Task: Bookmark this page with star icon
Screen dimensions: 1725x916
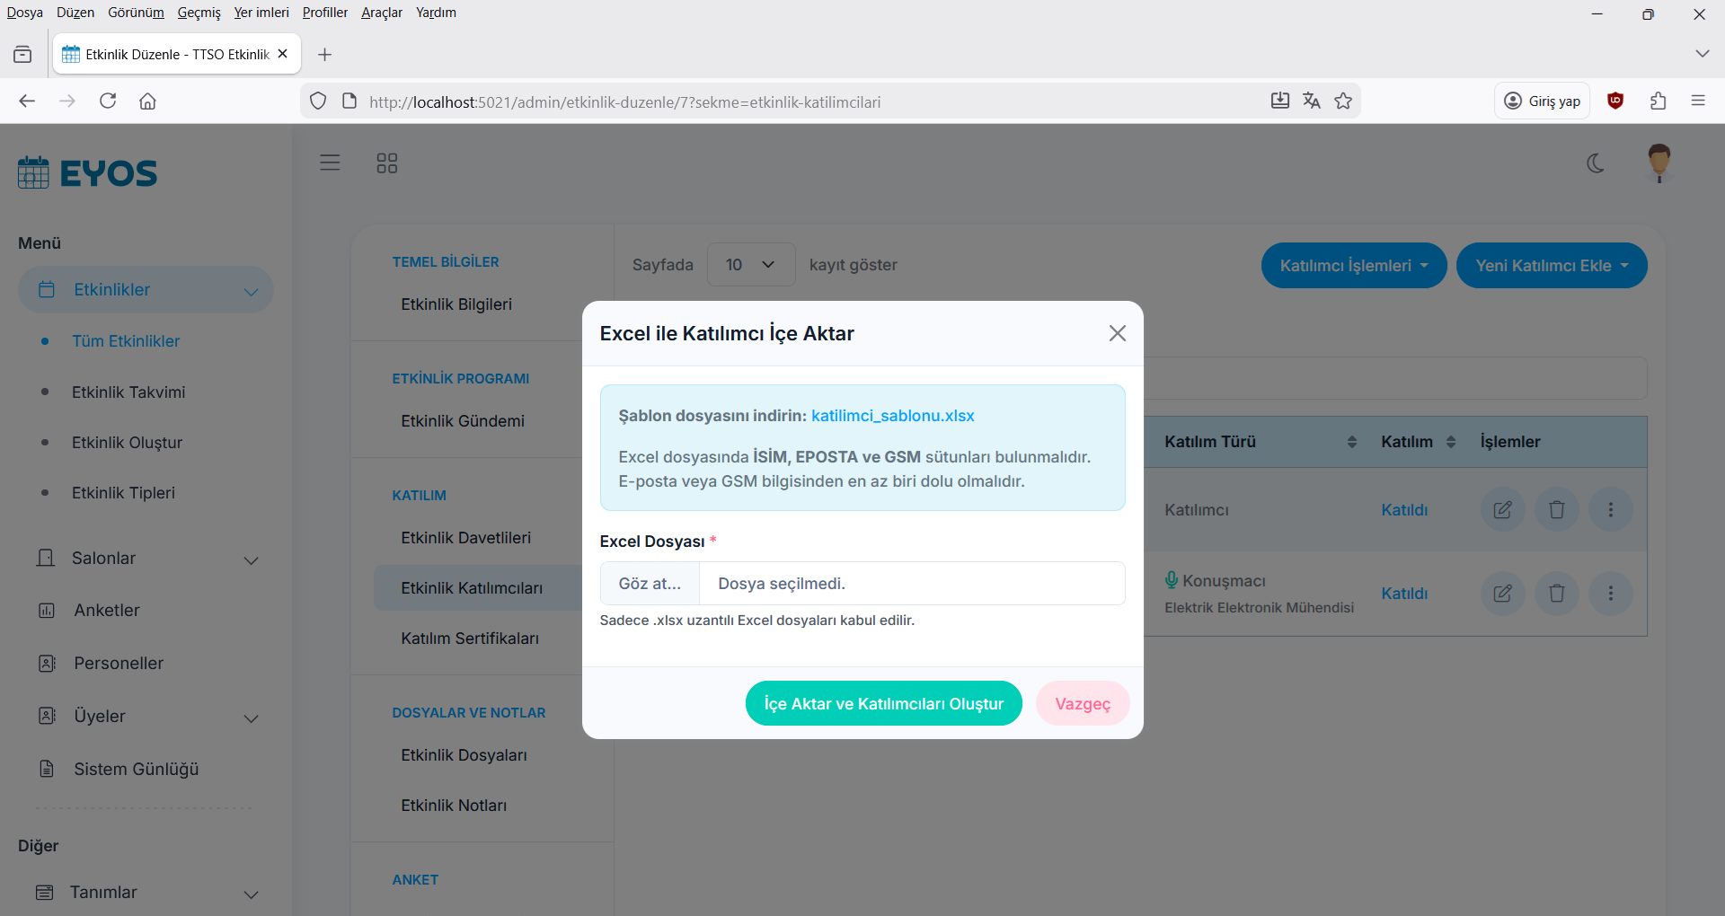Action: (x=1343, y=101)
